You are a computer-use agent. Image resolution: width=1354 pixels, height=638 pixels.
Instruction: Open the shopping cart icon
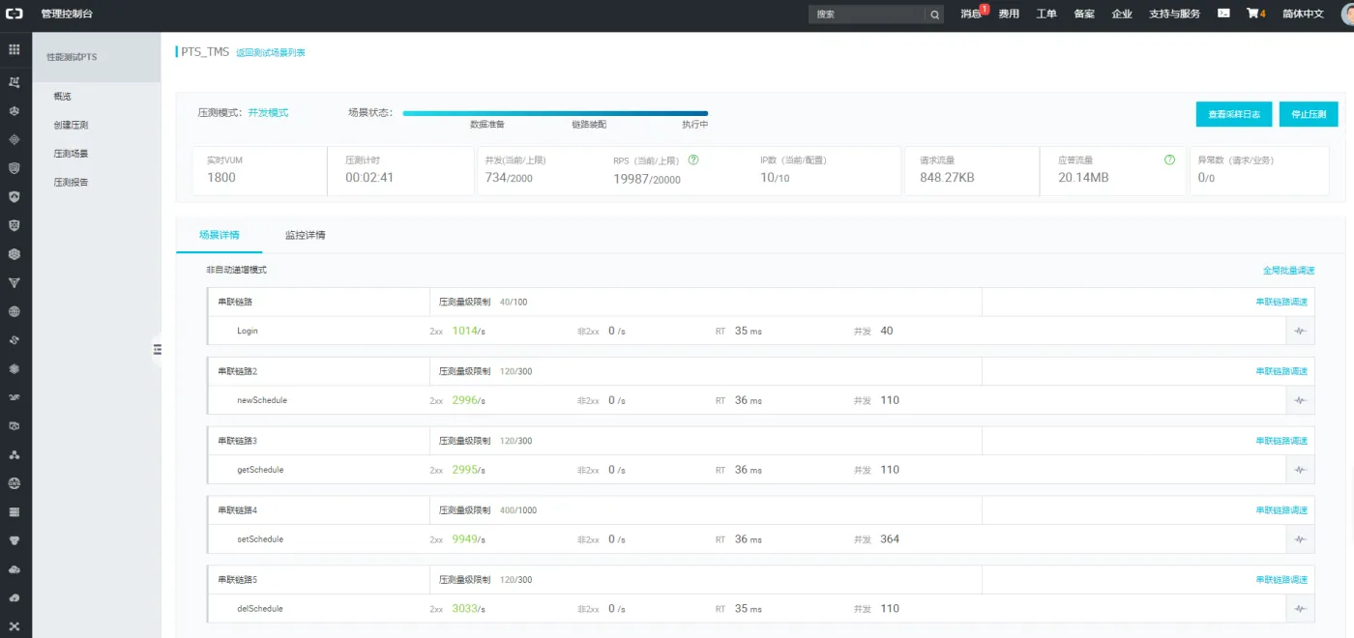coord(1252,14)
